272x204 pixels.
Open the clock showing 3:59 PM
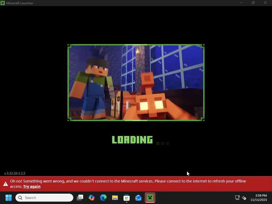click(259, 198)
